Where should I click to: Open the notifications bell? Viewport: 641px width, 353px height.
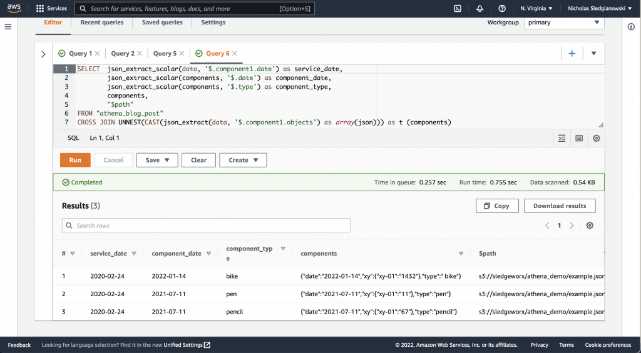[x=479, y=9]
